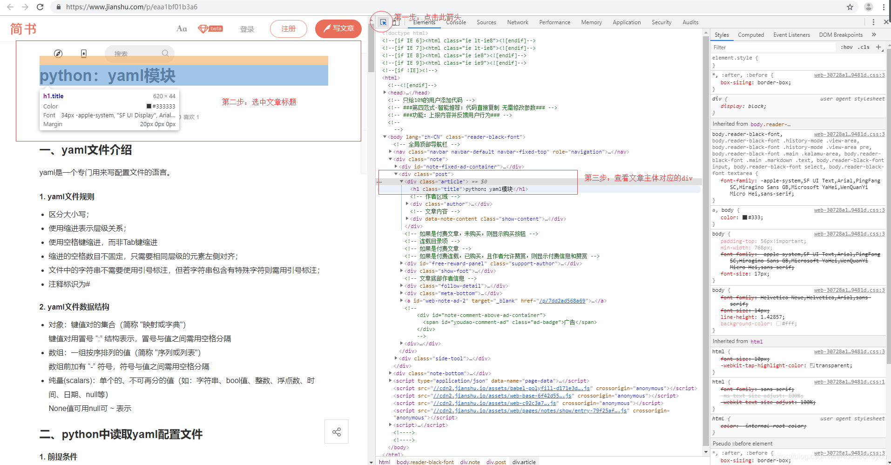891x465 pixels.
Task: Open the Security tab
Action: click(661, 22)
